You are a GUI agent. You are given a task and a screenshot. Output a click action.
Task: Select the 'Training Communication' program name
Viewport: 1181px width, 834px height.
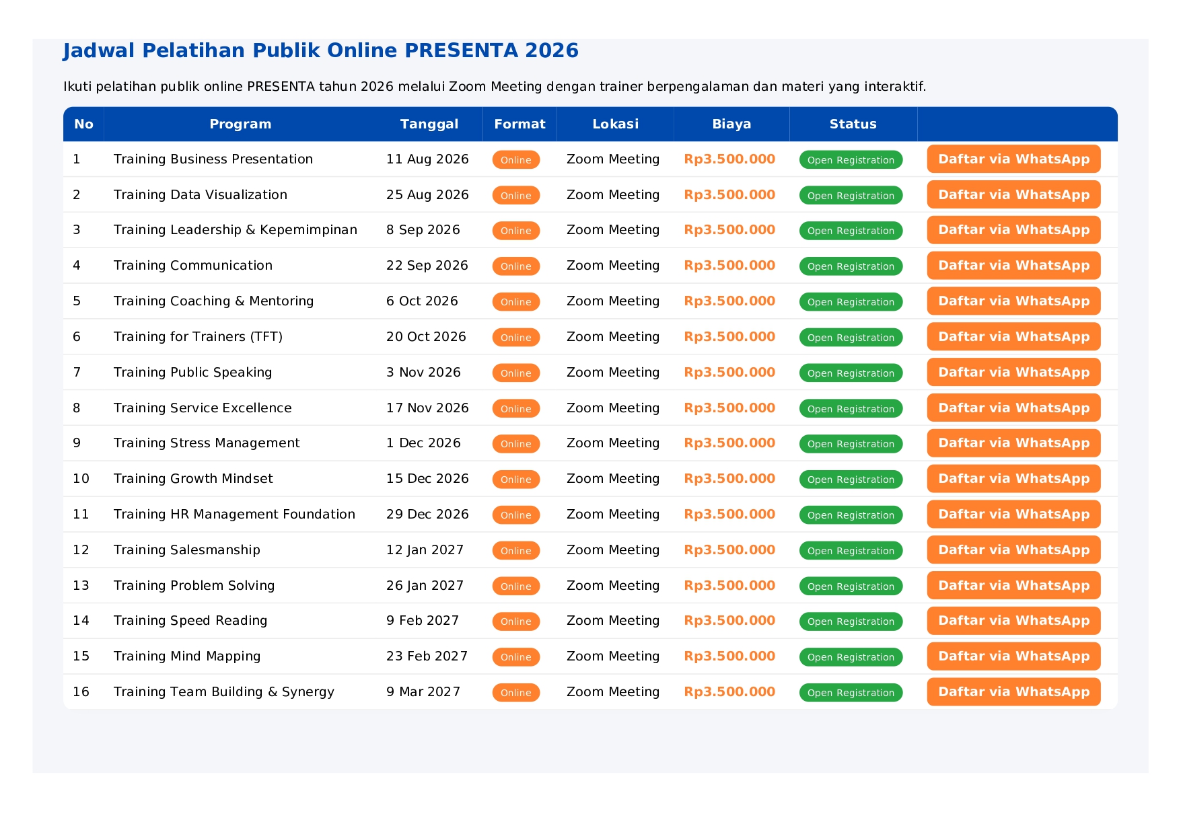pos(193,266)
